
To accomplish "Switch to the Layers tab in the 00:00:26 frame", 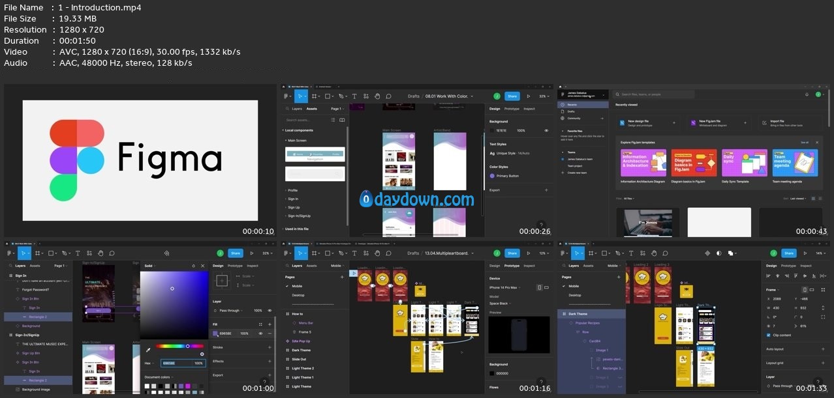I will click(297, 109).
